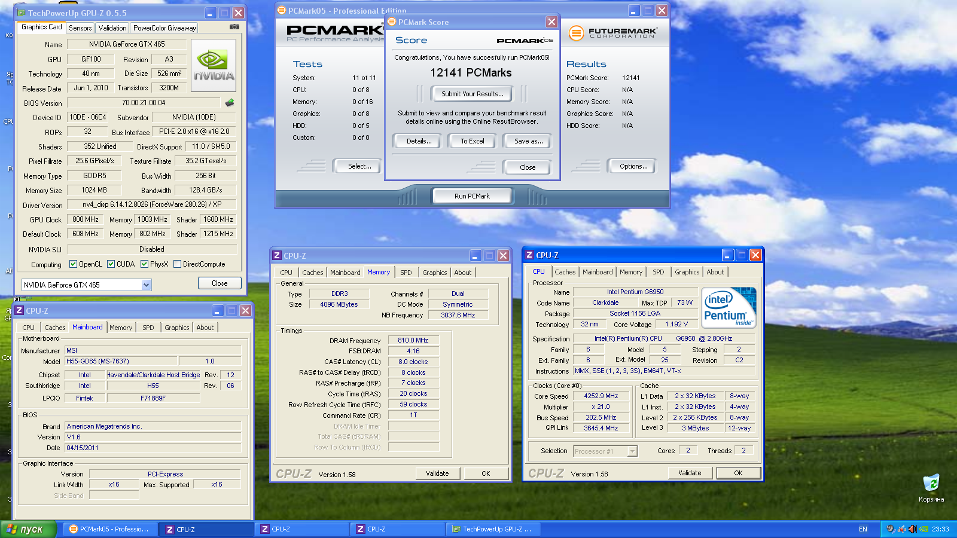Click the Core Speed 4252.9 MHz value
This screenshot has height=538, width=957.
tap(601, 396)
